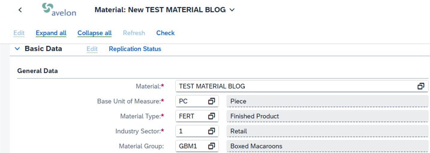Screen dimensions: 430x153
Task: Open value help for Base Unit of Measure
Action: coord(212,101)
